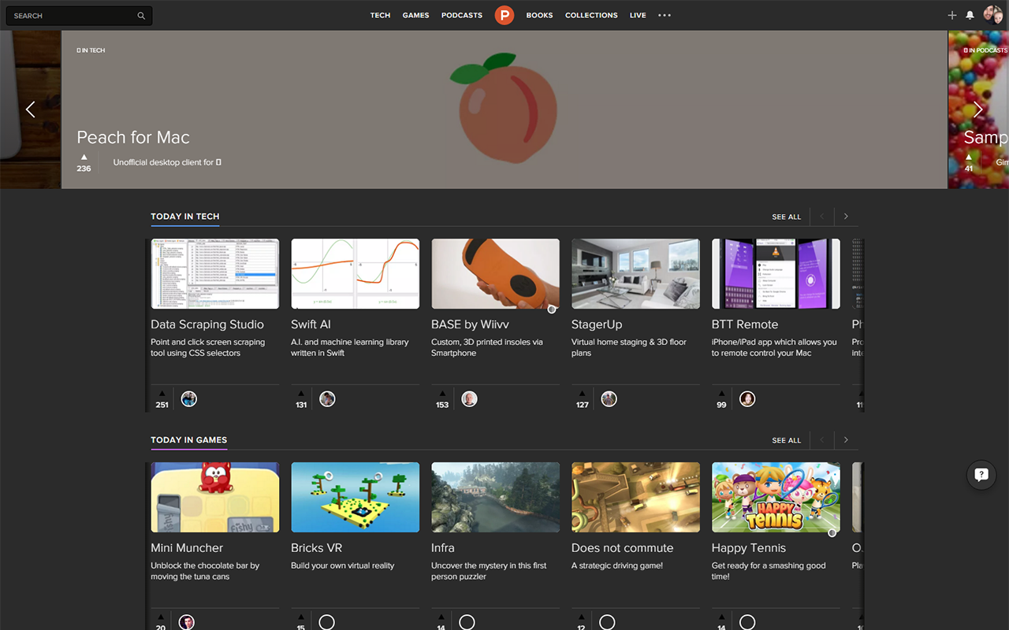Image resolution: width=1009 pixels, height=630 pixels.
Task: Open StagerUp living room thumbnail
Action: click(x=635, y=274)
